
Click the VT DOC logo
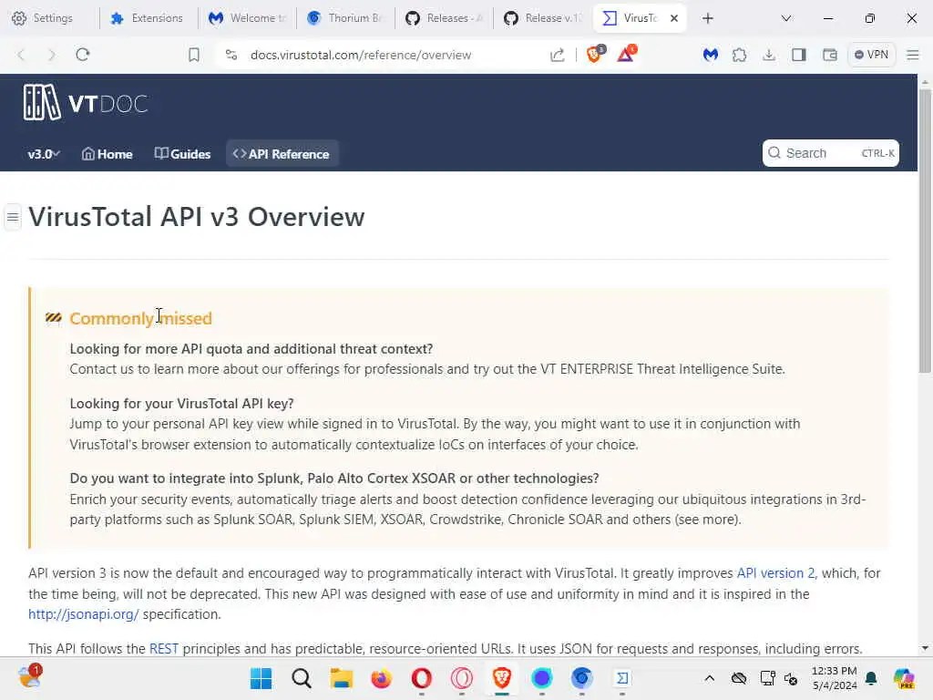[85, 103]
